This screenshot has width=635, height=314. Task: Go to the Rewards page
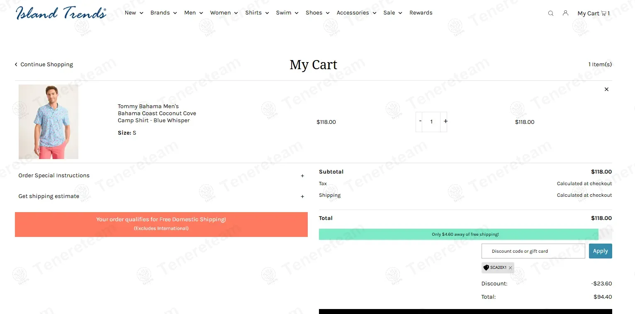click(x=421, y=13)
